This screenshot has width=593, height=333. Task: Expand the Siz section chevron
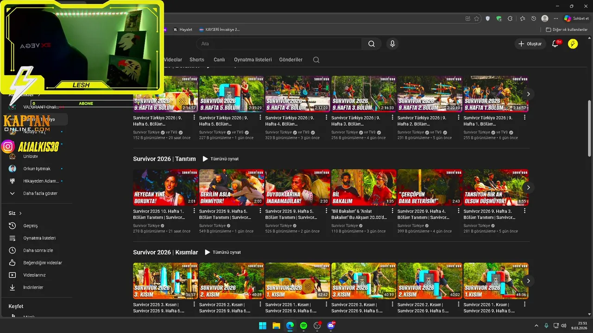[x=20, y=213]
